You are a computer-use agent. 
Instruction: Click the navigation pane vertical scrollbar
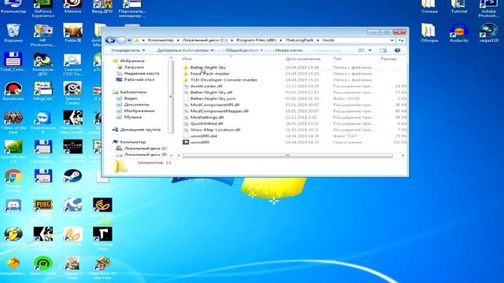170,97
